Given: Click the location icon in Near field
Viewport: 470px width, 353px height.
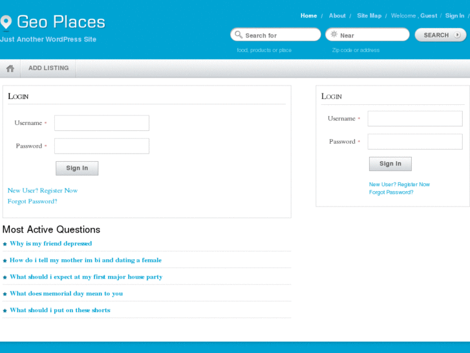Looking at the screenshot, I should [x=334, y=35].
